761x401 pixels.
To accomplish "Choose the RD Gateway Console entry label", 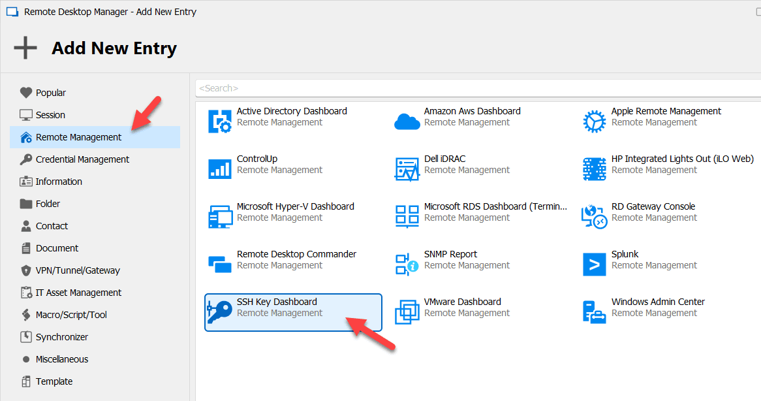I will (x=653, y=206).
